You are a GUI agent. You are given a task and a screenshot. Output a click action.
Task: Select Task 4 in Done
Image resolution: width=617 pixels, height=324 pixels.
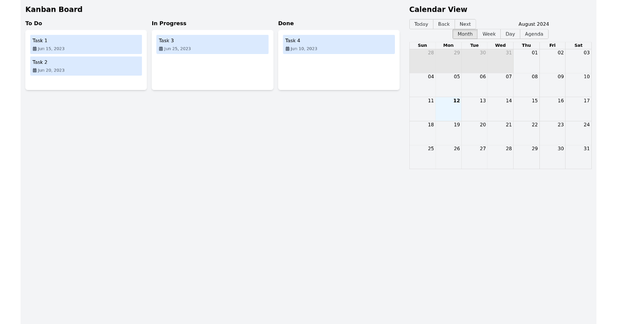(x=339, y=44)
